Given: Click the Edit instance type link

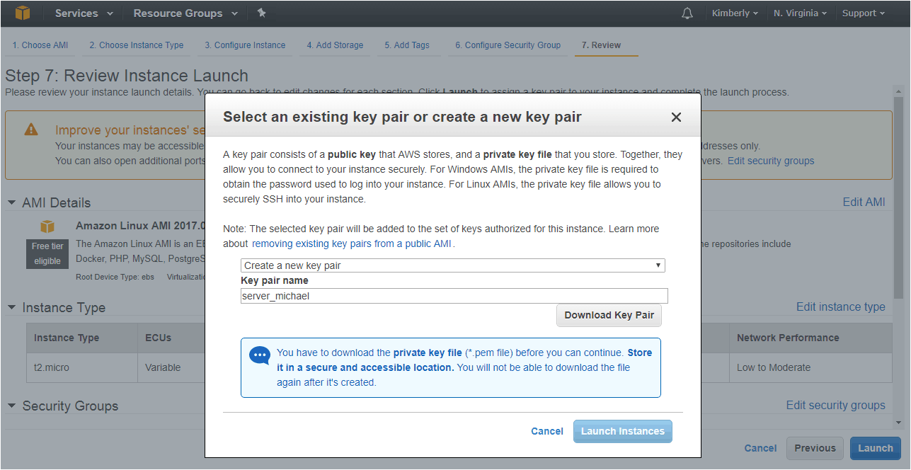Looking at the screenshot, I should coord(841,306).
